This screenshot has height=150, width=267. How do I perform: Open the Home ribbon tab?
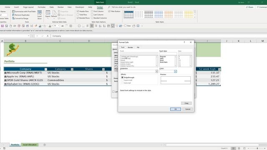point(8,7)
